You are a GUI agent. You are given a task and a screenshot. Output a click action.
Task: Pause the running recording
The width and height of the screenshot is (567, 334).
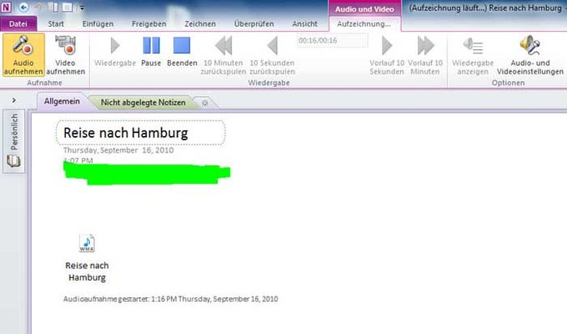pyautogui.click(x=151, y=51)
